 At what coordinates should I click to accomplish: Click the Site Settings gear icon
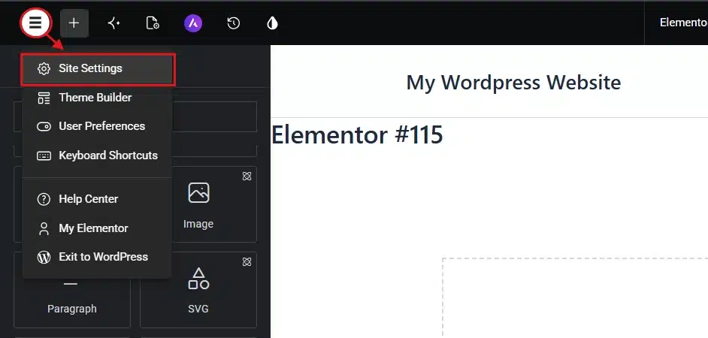(44, 68)
